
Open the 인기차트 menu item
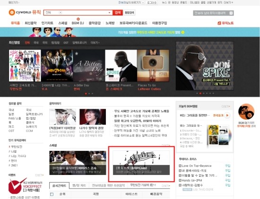(47, 23)
